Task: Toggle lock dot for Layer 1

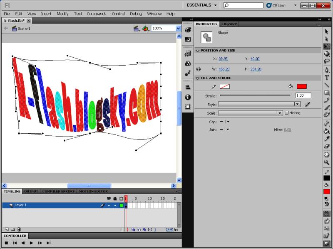Action: click(x=115, y=205)
